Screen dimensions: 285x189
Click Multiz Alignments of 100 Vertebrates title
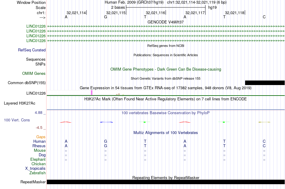coord(166,133)
